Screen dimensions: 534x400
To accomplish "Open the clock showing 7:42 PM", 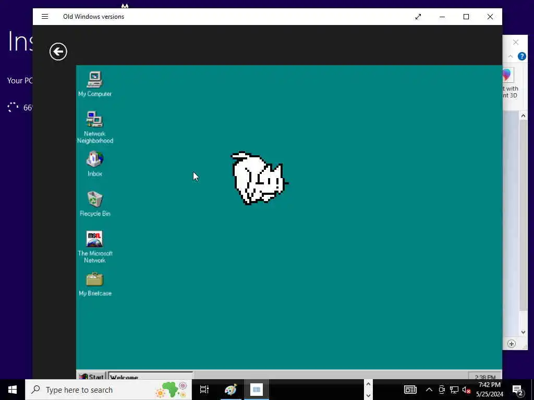I will [x=489, y=390].
